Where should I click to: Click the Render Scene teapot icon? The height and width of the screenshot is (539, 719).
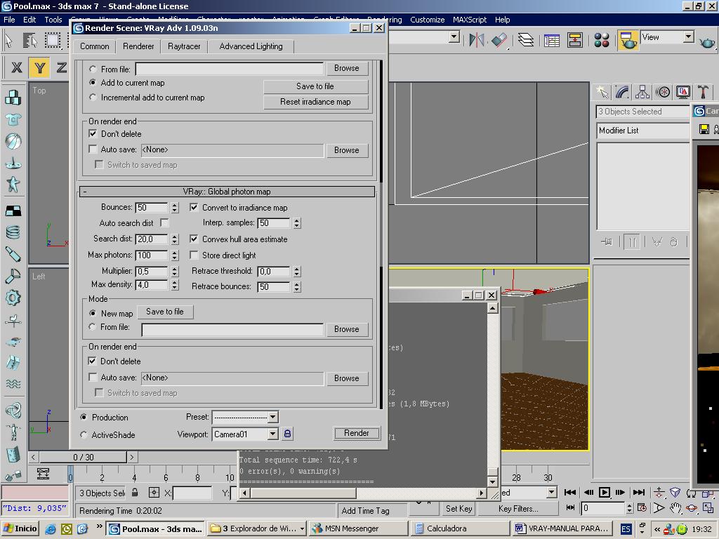pos(628,40)
